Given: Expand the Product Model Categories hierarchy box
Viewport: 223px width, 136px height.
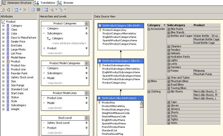Looking at the screenshot, I should pyautogui.click(x=87, y=63).
